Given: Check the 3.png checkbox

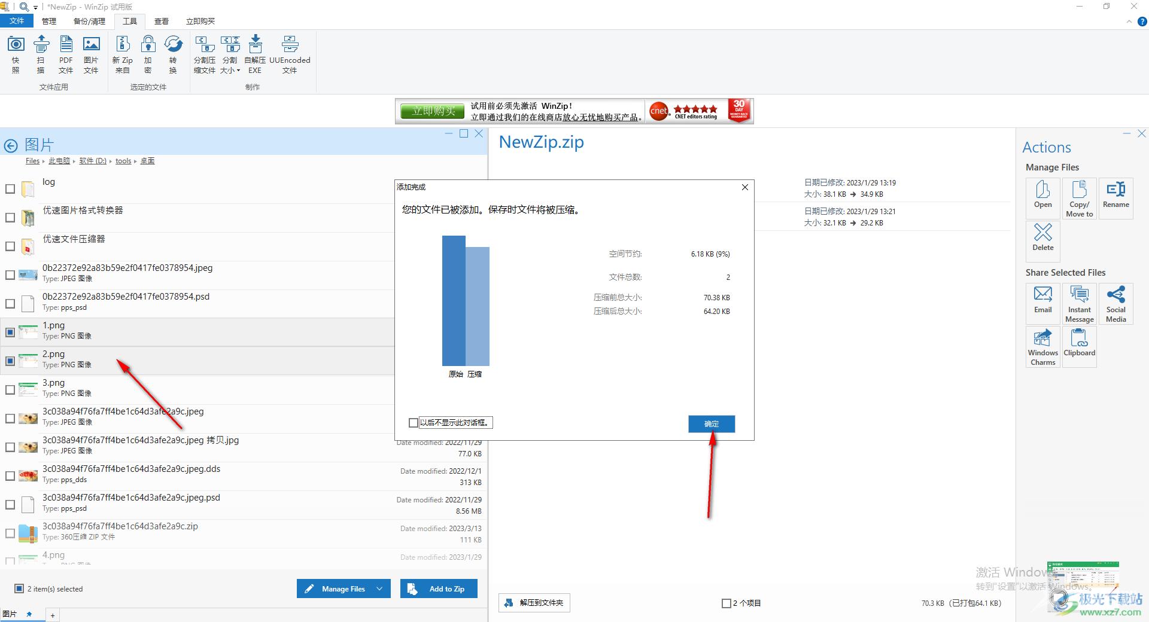Looking at the screenshot, I should click(10, 390).
